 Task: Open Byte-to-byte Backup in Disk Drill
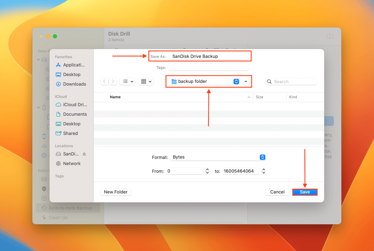[67, 208]
